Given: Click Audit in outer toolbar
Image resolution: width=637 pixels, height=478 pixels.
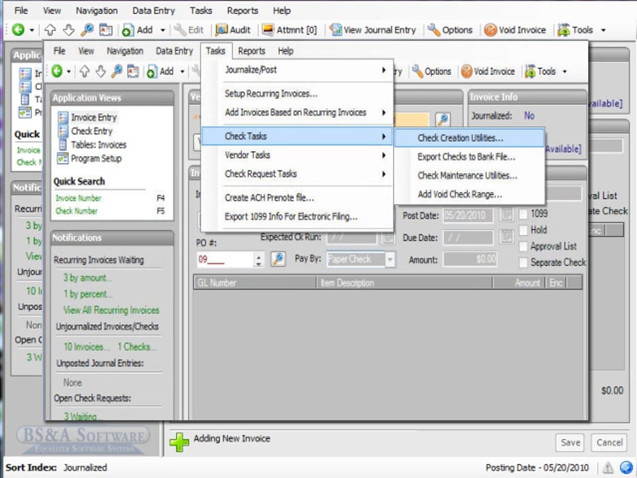Looking at the screenshot, I should click(x=233, y=30).
